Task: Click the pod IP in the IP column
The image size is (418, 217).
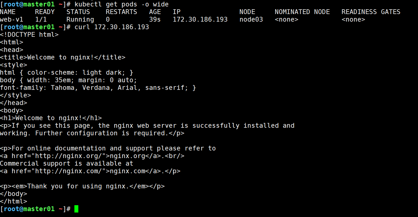Action: [x=200, y=19]
